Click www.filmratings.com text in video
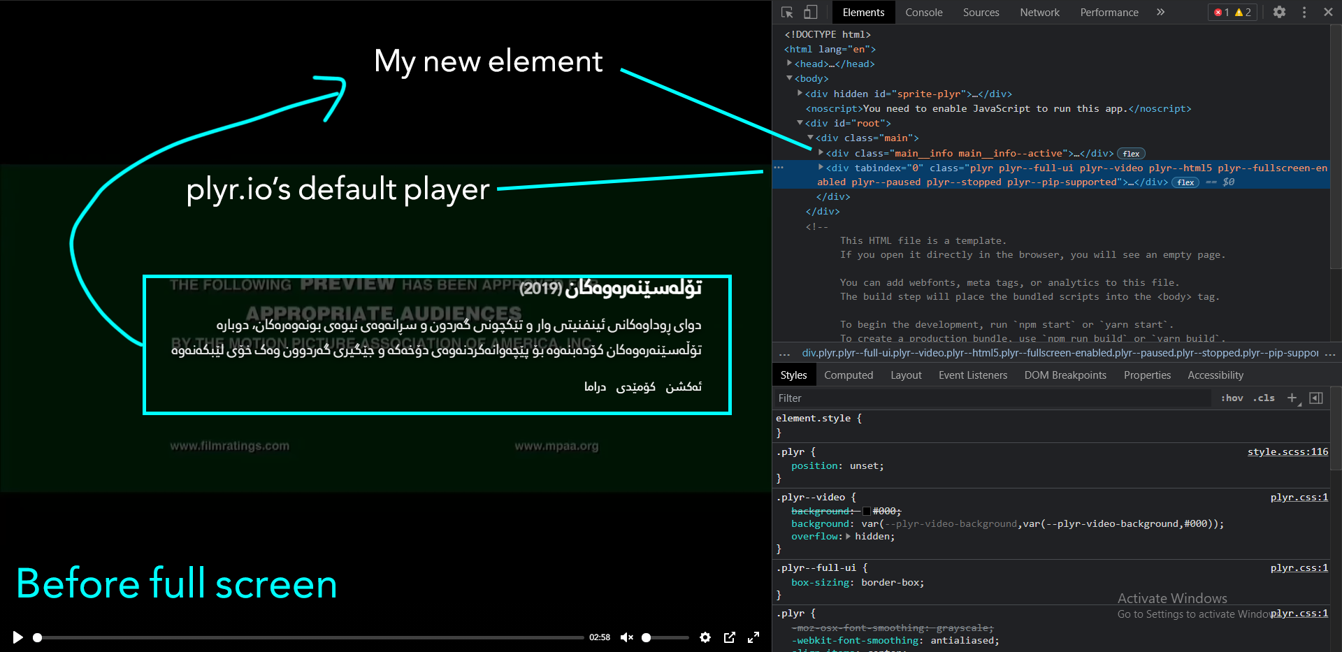 (229, 446)
